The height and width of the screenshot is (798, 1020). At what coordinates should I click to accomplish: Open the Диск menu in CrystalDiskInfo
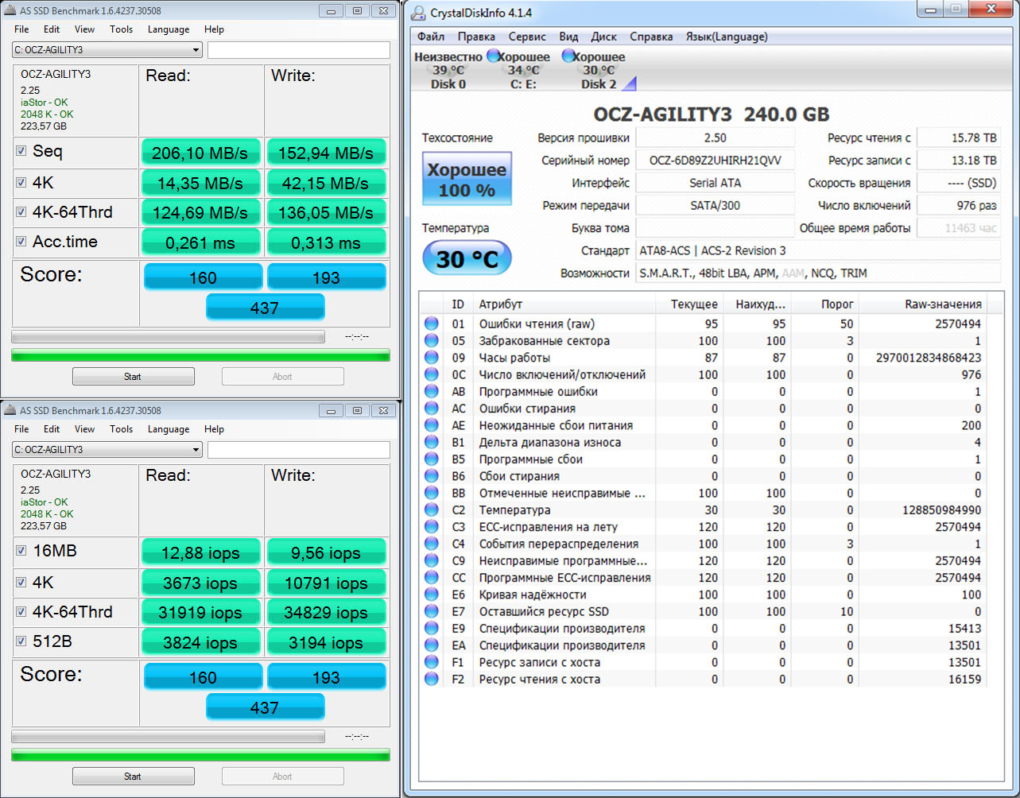click(x=604, y=37)
